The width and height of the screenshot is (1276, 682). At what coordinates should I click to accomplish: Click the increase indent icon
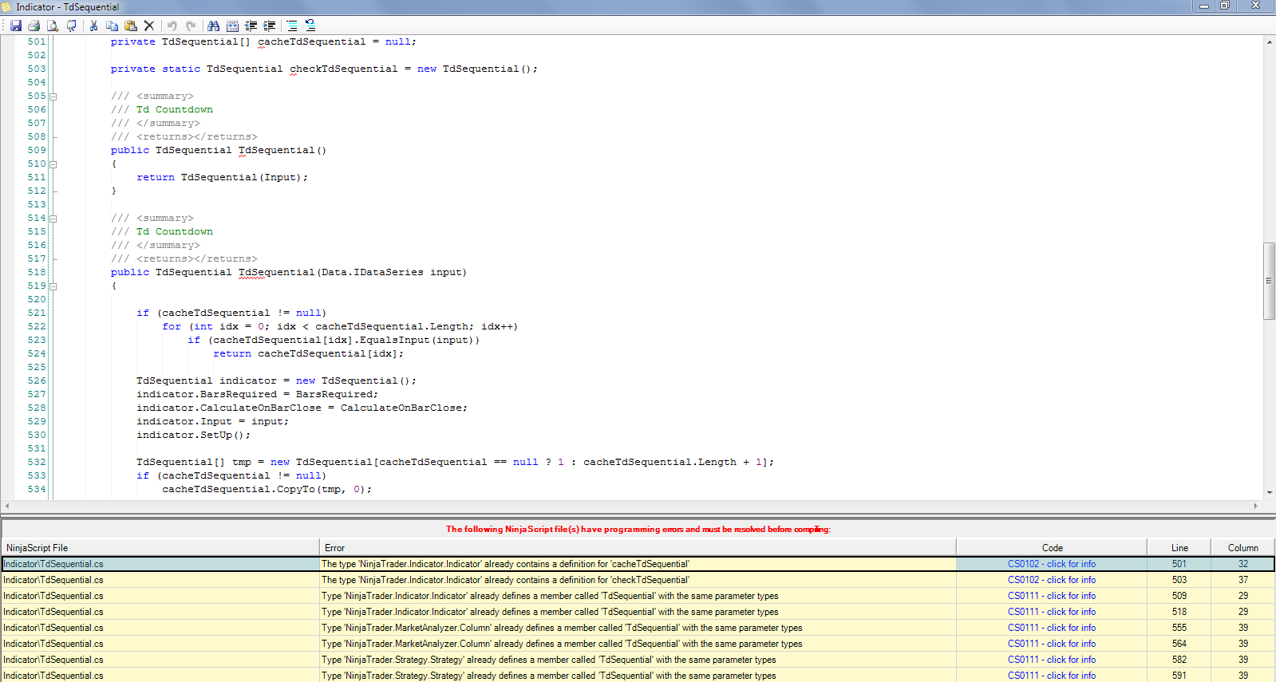tap(270, 26)
